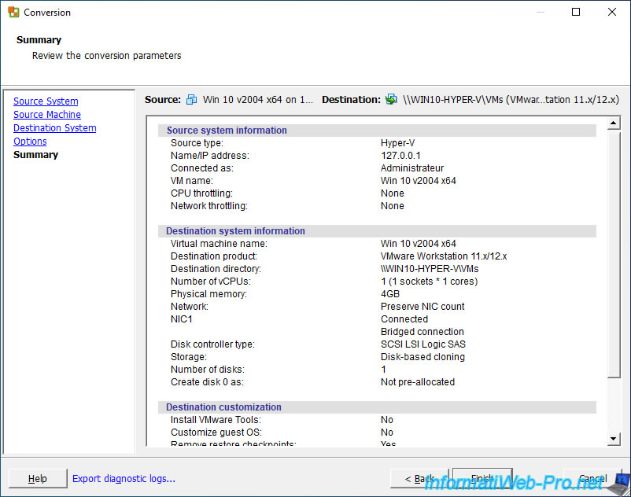Jump to the Options step
631x497 pixels.
[x=30, y=141]
